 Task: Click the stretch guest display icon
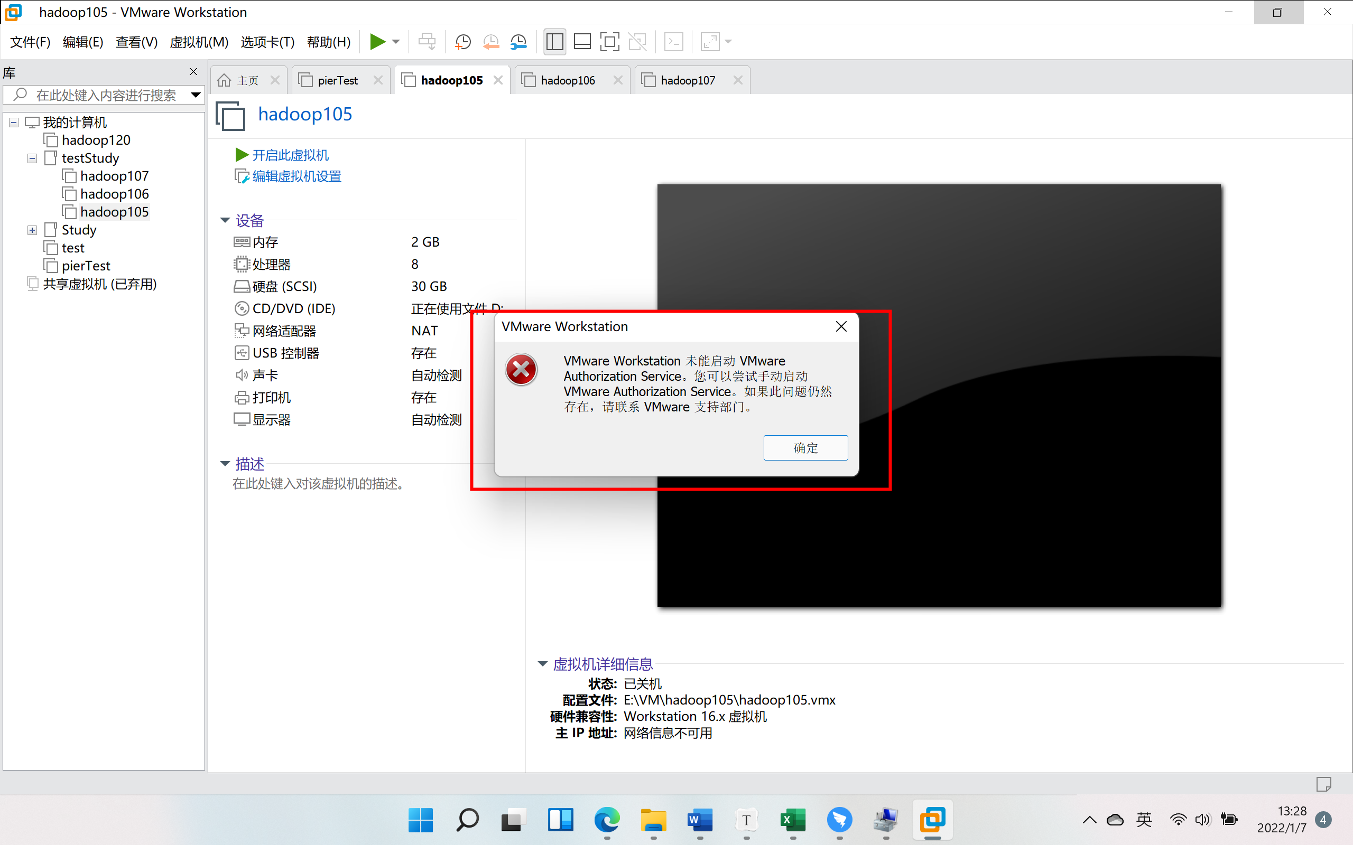coord(710,41)
